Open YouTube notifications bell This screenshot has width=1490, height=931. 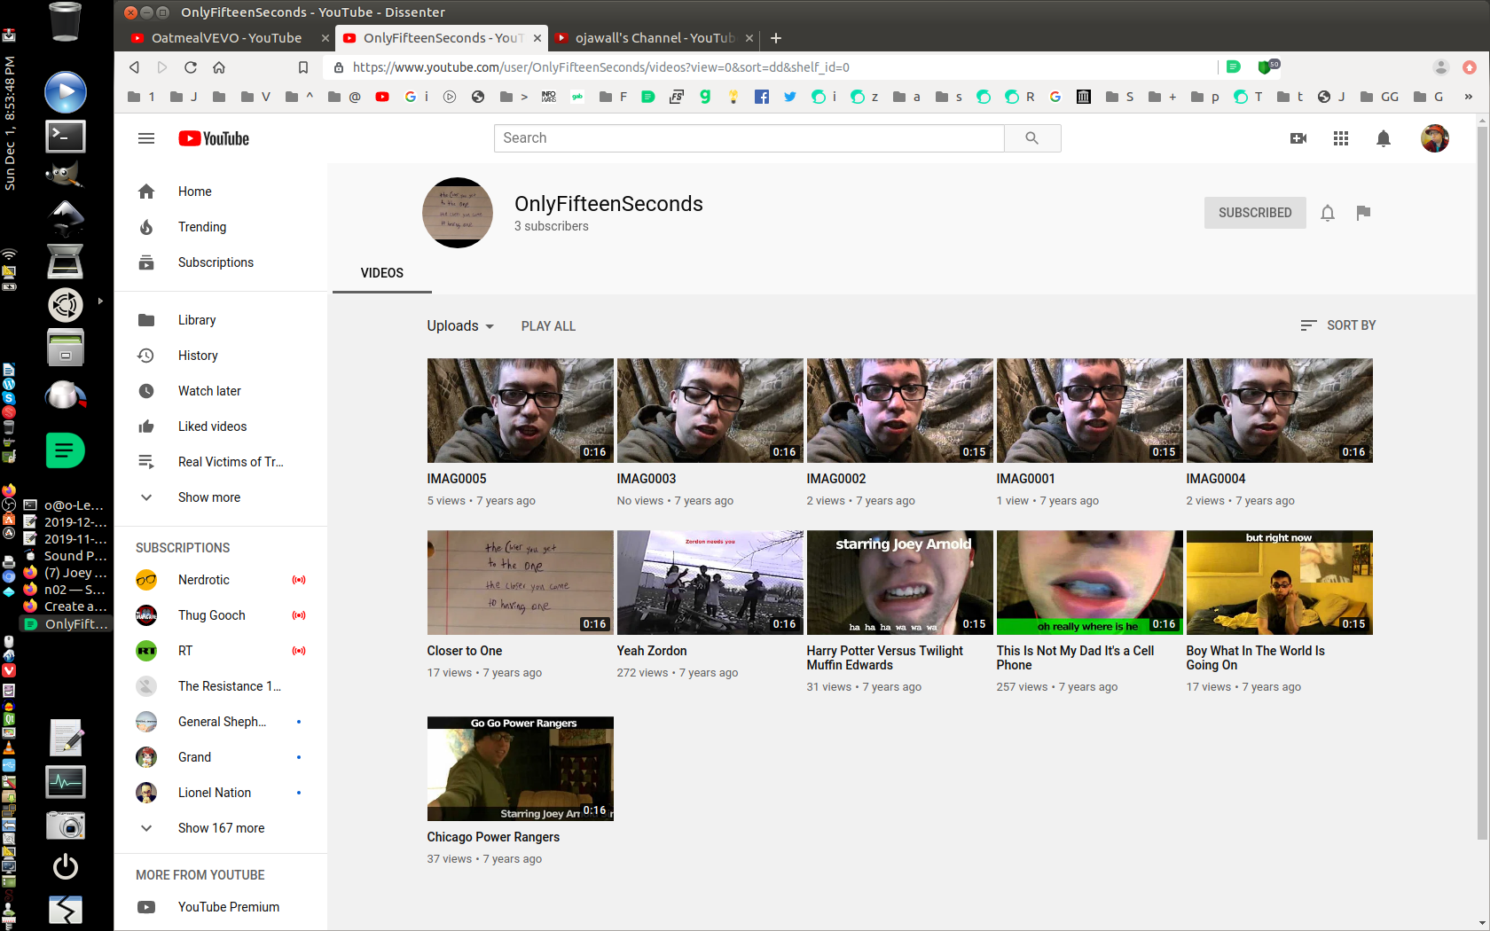(1383, 138)
